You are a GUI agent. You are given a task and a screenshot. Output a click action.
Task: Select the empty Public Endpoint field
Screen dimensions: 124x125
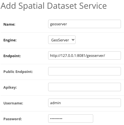click(x=85, y=71)
